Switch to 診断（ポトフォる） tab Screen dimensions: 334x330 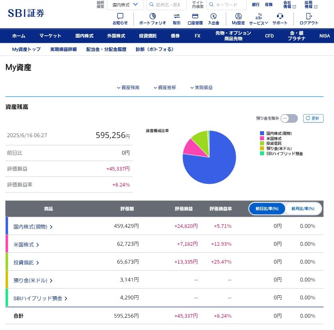tap(155, 49)
